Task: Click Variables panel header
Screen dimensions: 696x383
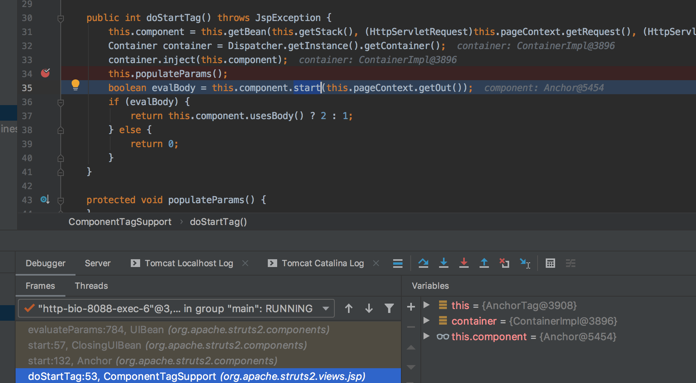Action: [430, 286]
